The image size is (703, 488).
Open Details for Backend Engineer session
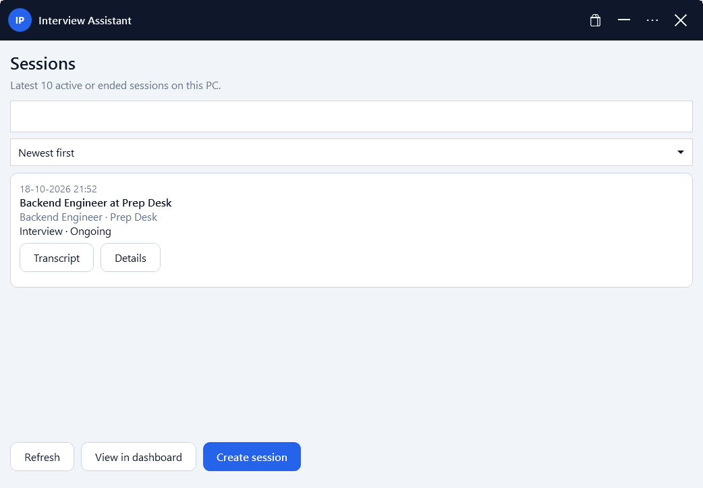130,258
